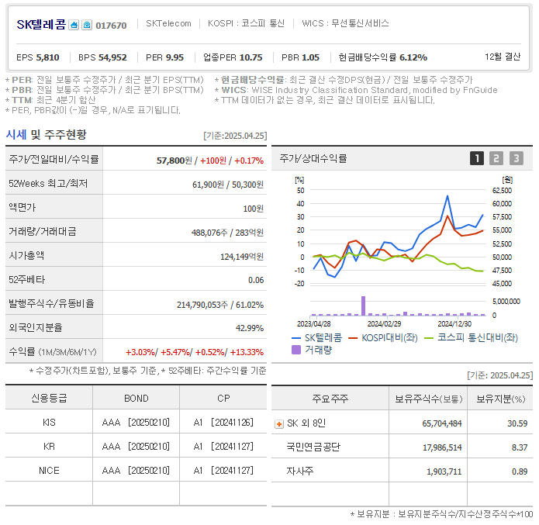Select the 시세 및 주주현황 section heading

point(46,135)
